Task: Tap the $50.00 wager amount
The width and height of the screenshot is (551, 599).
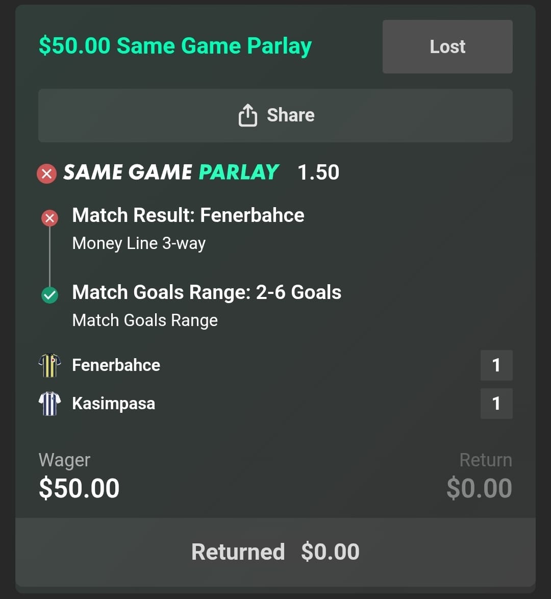Action: (79, 488)
